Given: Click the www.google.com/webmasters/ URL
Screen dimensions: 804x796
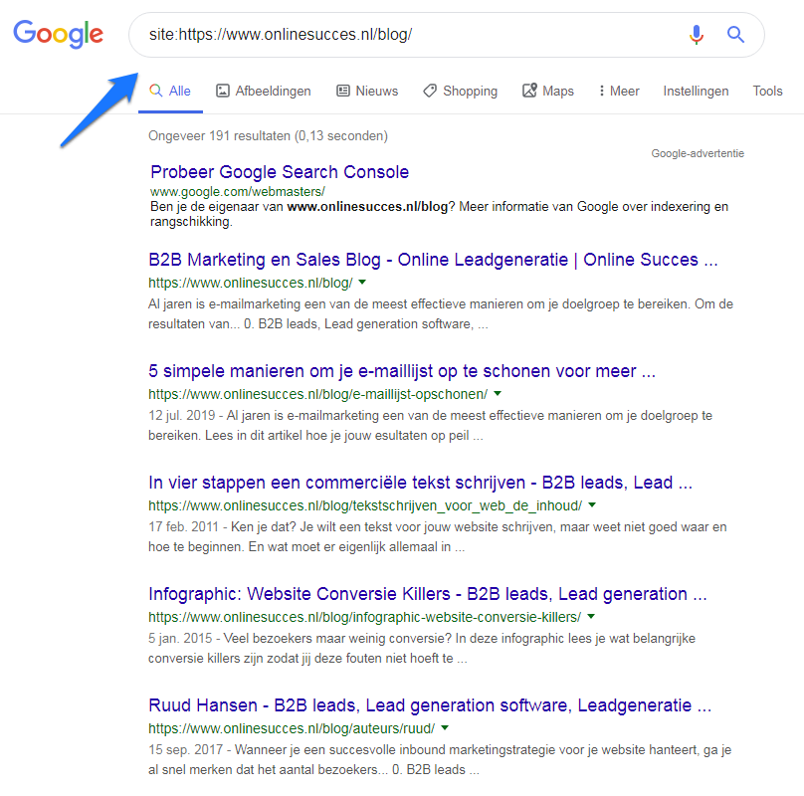Looking at the screenshot, I should click(238, 192).
